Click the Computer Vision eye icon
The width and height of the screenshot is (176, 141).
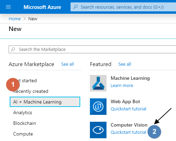(98, 130)
